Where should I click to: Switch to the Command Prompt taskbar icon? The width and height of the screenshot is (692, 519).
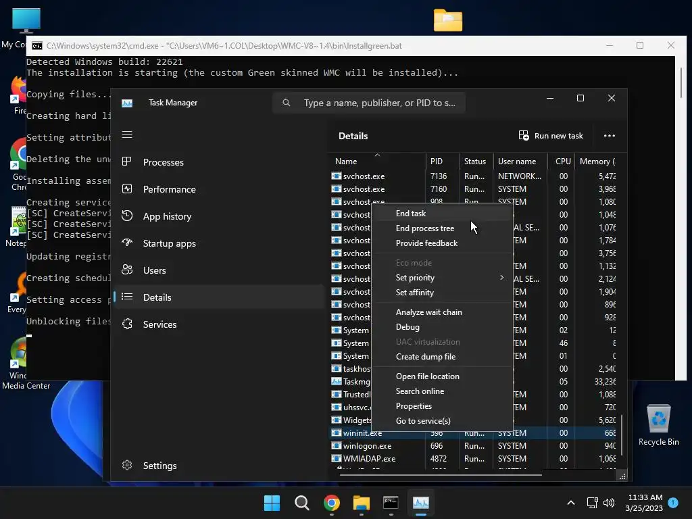[x=391, y=503]
